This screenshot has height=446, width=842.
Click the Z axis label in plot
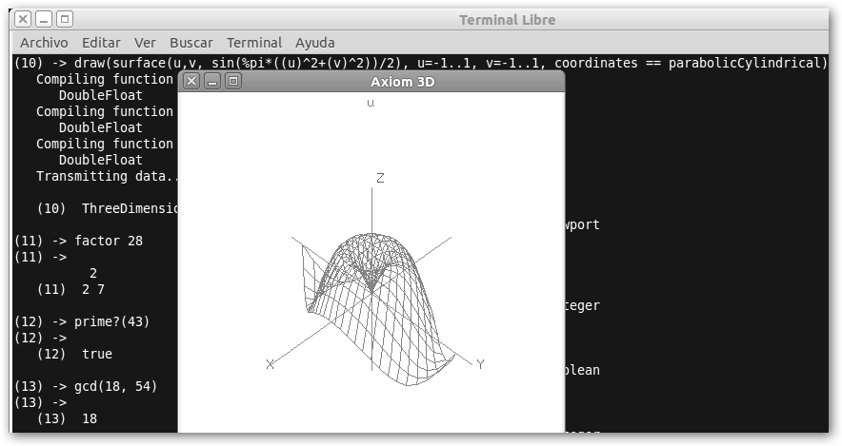[x=380, y=178]
